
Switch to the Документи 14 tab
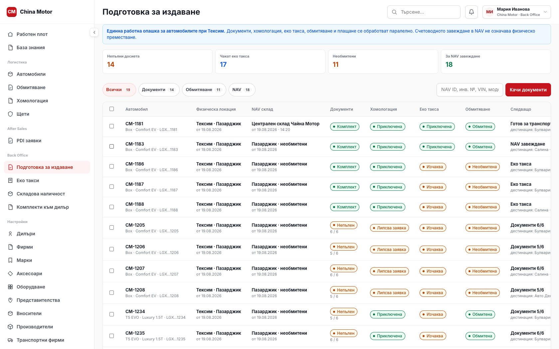pos(159,90)
